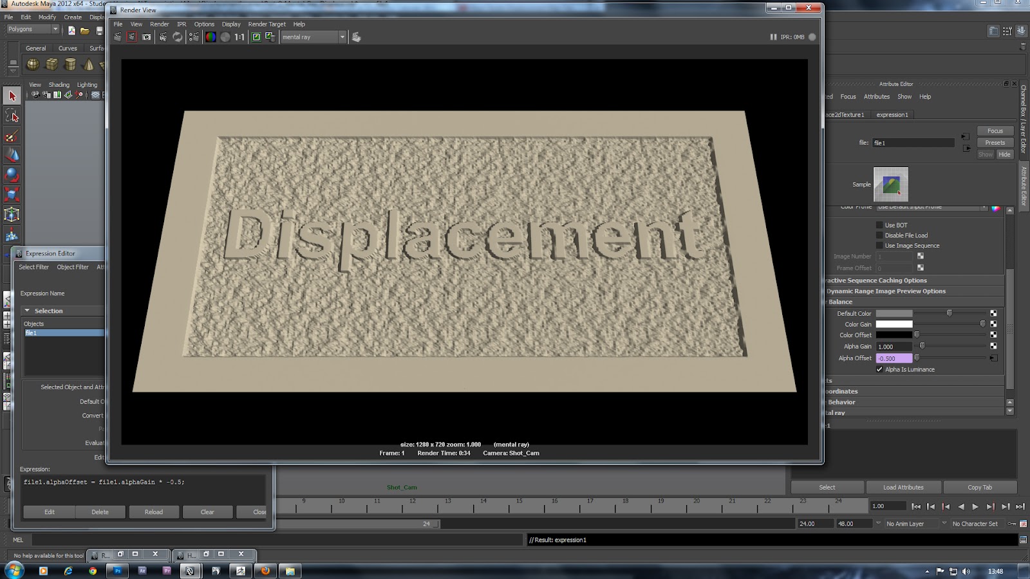Expand the Dynamic Range Image Preview Options section

(x=887, y=291)
